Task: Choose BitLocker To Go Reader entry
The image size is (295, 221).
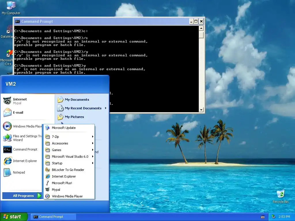Action: pos(69,170)
